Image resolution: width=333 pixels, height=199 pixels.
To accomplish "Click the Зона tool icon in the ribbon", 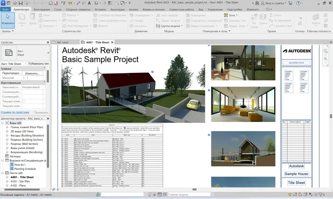I will (x=226, y=15).
